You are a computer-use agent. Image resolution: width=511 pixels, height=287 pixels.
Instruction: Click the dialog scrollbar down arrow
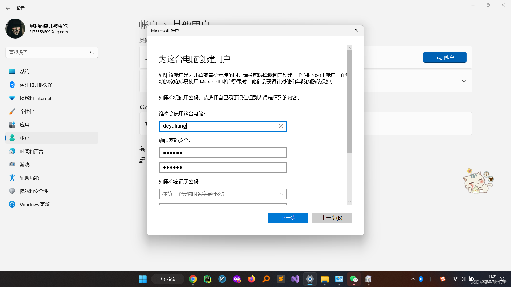(x=349, y=202)
